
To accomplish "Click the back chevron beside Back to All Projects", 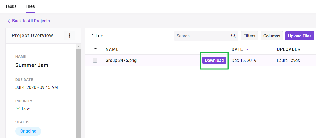I will (9, 21).
